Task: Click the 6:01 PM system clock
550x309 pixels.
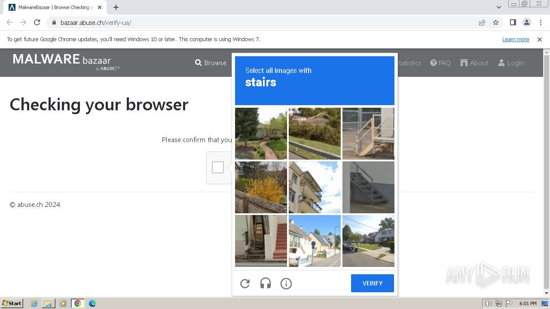Action: click(528, 303)
